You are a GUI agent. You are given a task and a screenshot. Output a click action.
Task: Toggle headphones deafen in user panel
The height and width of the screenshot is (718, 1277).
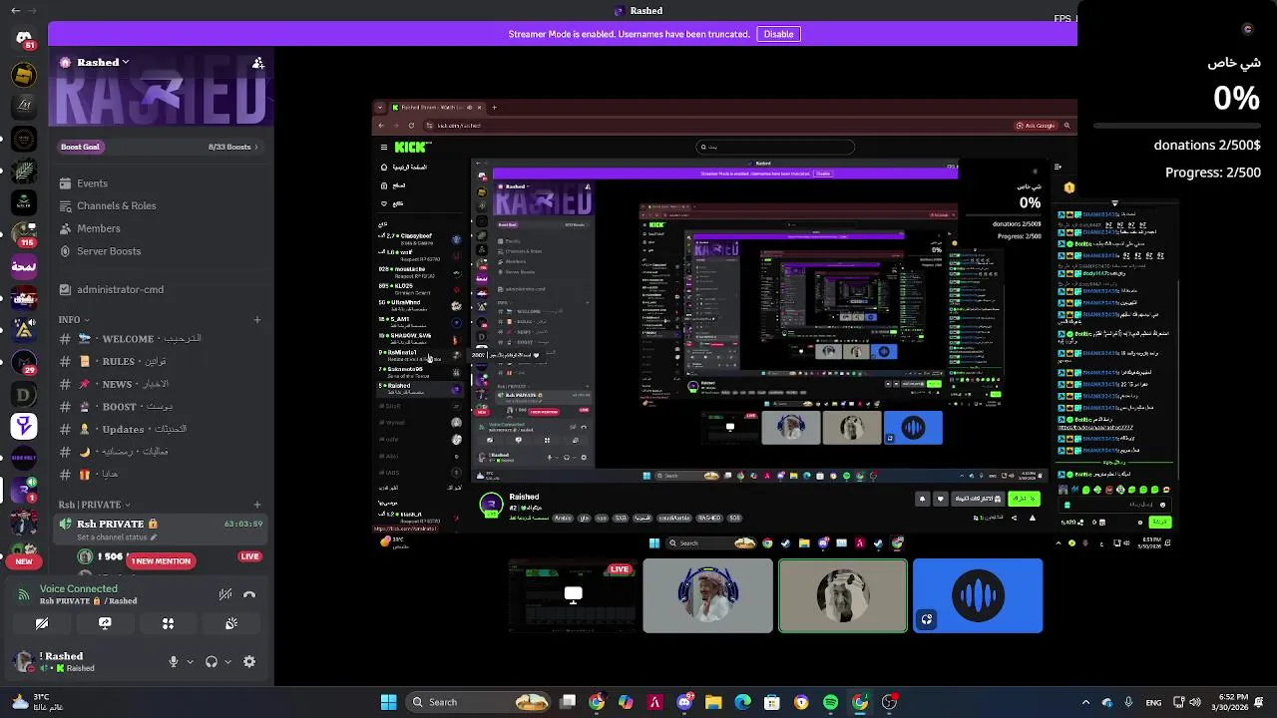pos(212,662)
